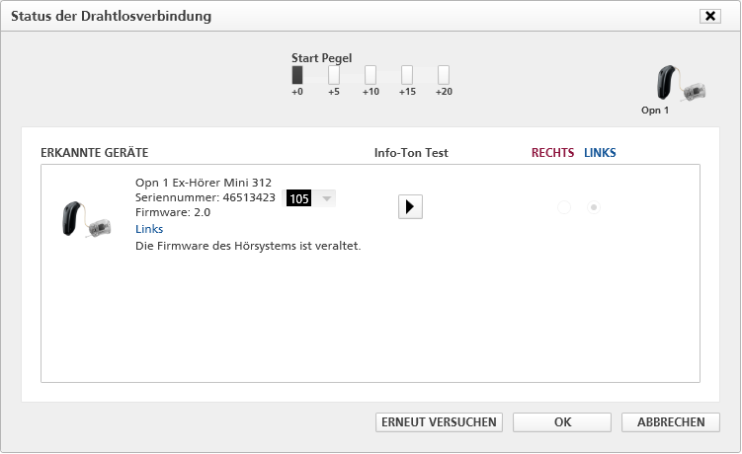This screenshot has width=742, height=454.
Task: Click the RECHTS column header
Action: coord(552,153)
